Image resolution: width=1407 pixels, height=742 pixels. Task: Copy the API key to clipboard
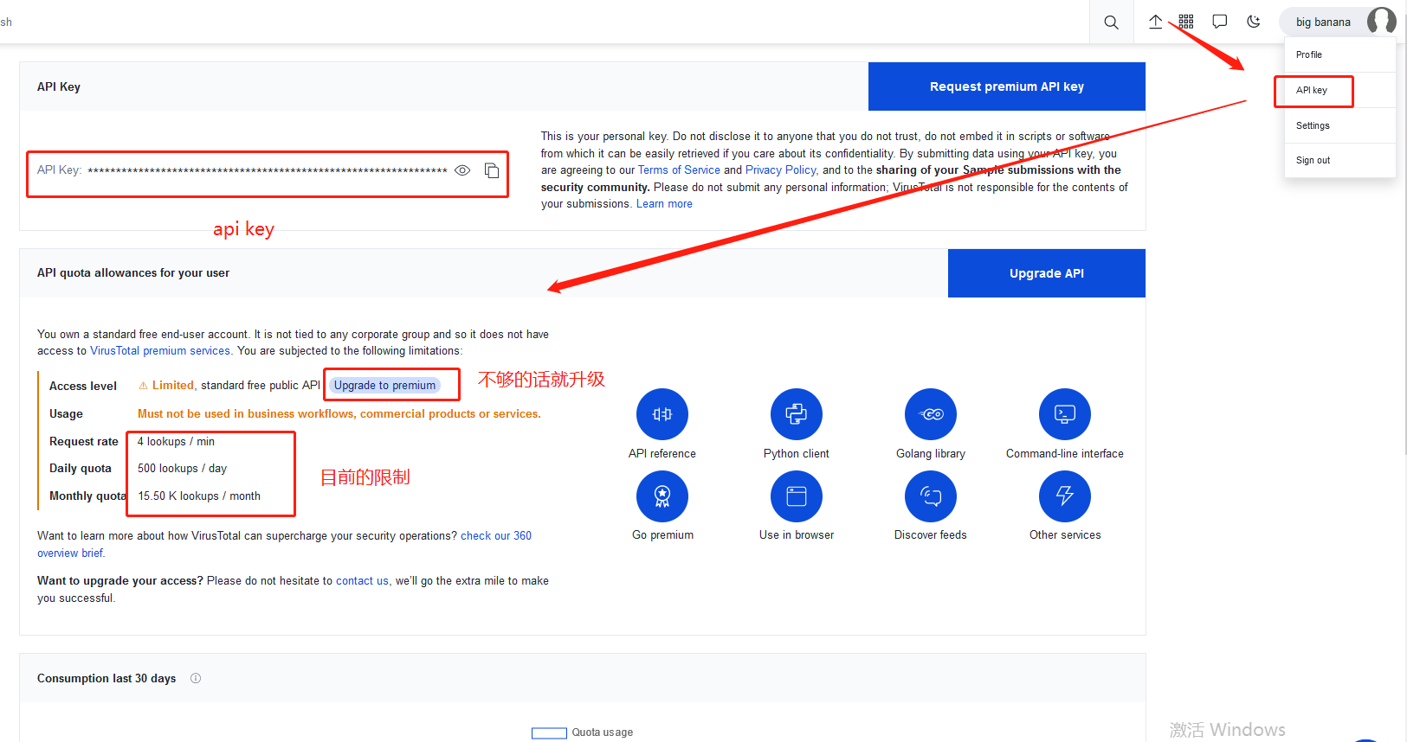point(492,170)
